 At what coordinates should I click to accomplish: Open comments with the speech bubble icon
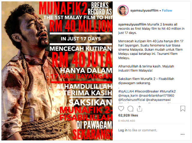130,109
